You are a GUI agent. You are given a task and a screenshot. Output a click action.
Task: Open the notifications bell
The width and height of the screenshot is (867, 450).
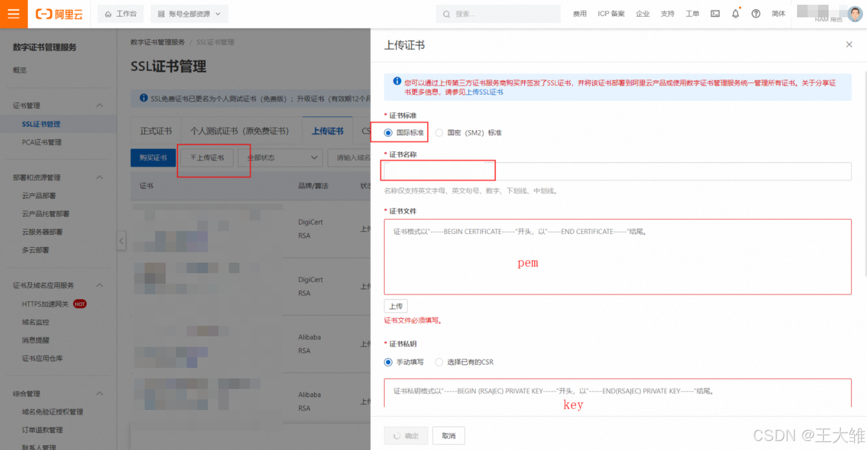click(x=735, y=14)
